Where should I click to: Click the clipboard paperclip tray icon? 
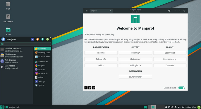click(x=172, y=107)
